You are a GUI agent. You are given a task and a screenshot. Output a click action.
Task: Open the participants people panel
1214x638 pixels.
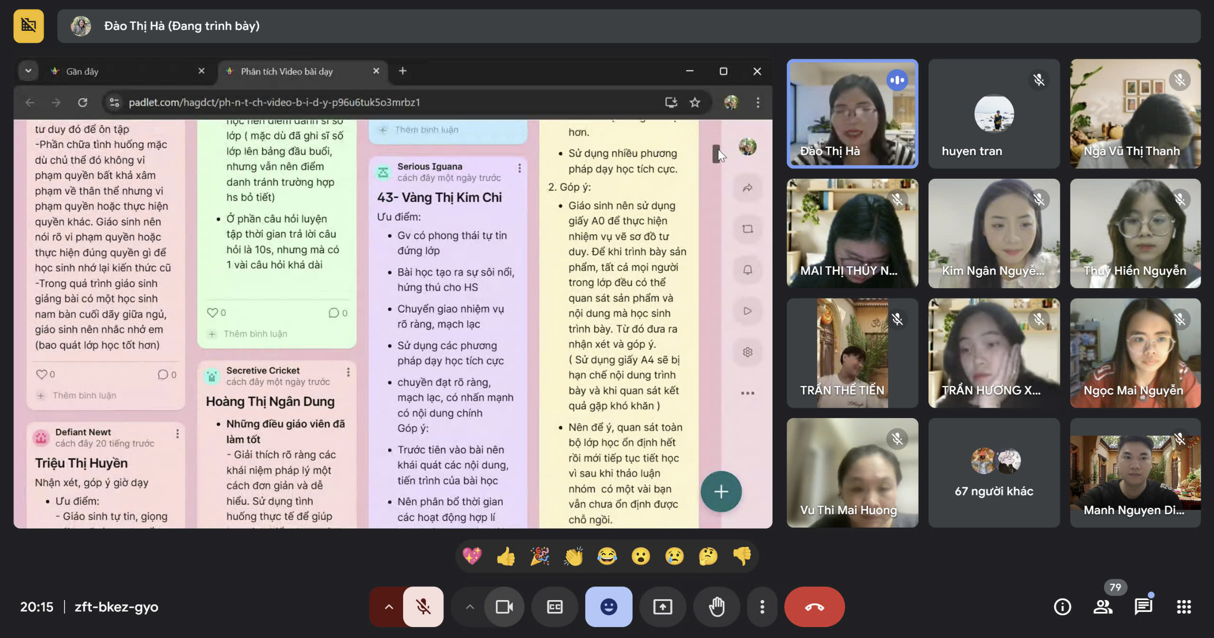tap(1103, 607)
